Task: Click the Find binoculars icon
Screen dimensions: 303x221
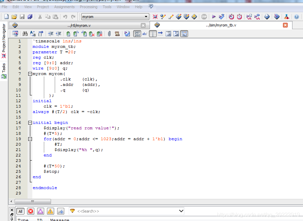Action: click(x=25, y=33)
